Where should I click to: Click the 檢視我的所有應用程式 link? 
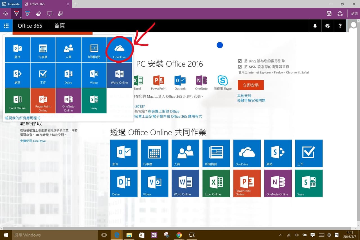(23, 118)
